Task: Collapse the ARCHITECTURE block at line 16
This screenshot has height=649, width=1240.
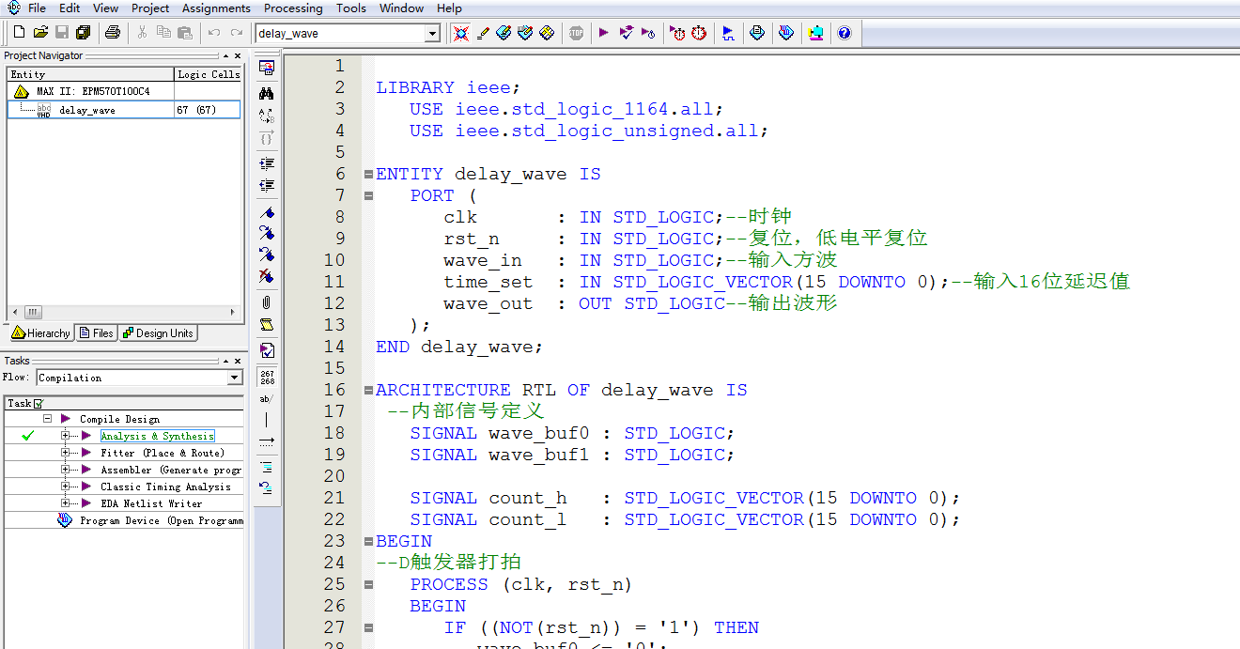Action: (x=368, y=390)
